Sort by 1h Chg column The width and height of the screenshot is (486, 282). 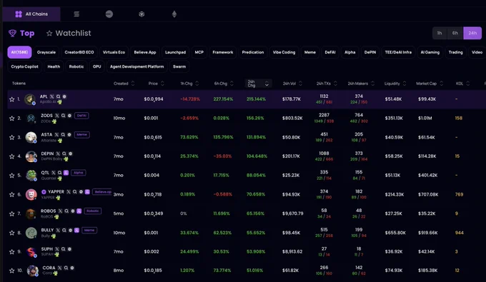(197, 84)
